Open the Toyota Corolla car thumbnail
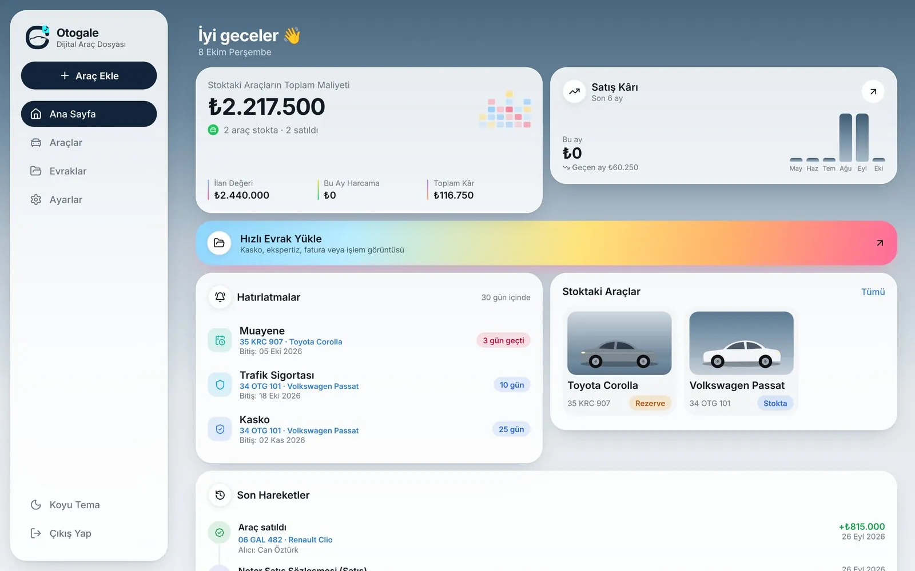This screenshot has width=915, height=571. 619,343
